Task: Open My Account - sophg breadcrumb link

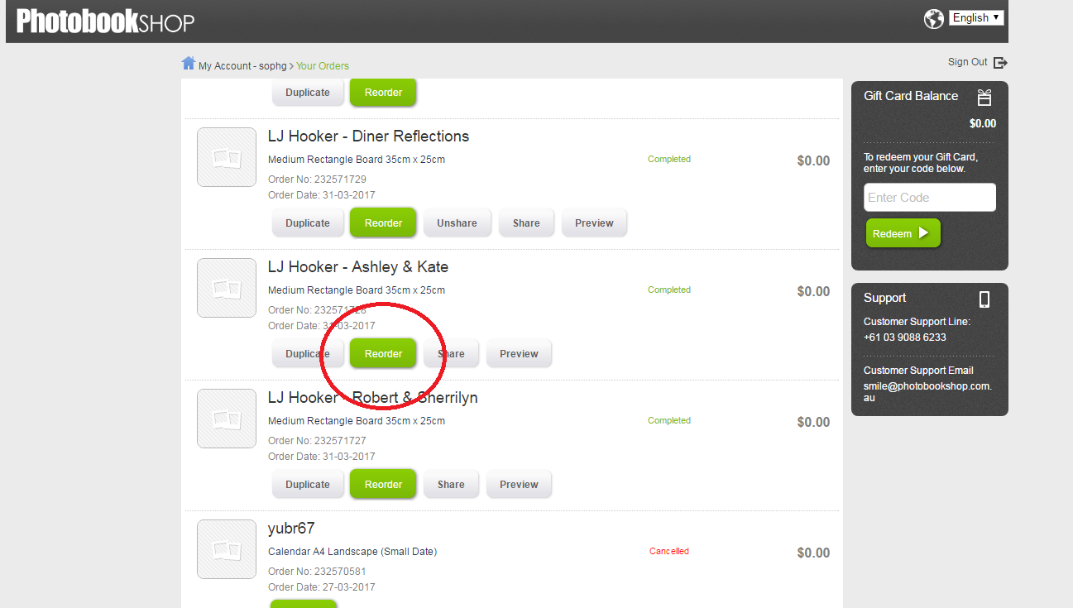Action: point(242,66)
